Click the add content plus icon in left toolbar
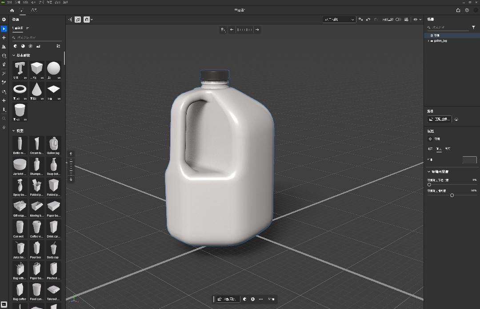 click(x=4, y=20)
